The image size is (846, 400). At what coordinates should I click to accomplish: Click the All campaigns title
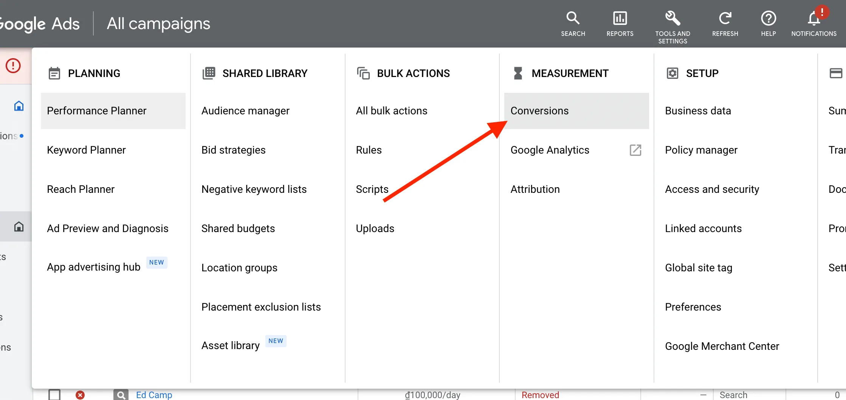coord(158,24)
